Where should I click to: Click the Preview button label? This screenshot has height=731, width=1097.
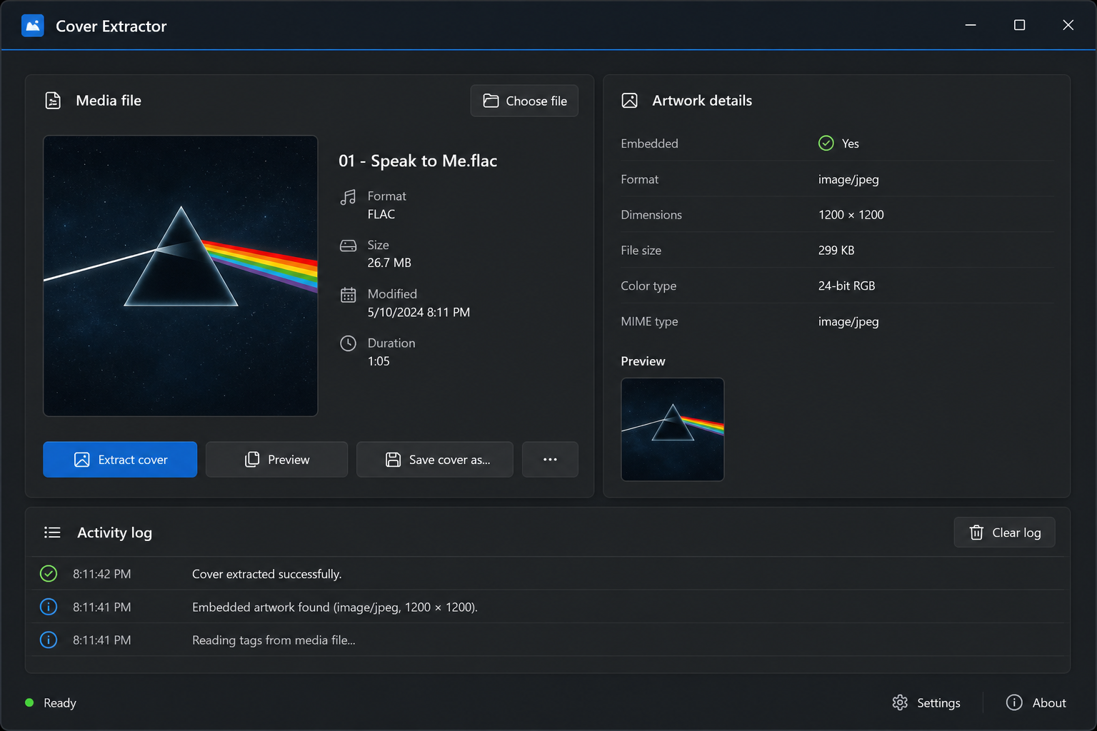pyautogui.click(x=289, y=460)
